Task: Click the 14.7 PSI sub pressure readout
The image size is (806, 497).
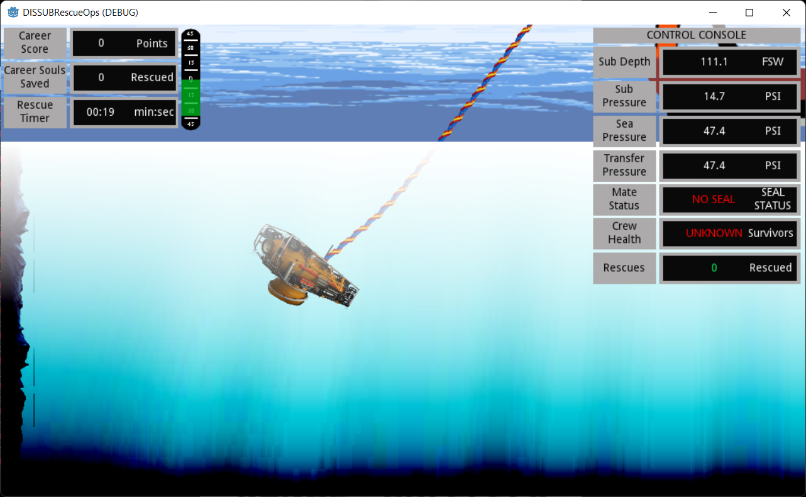Action: [x=730, y=96]
